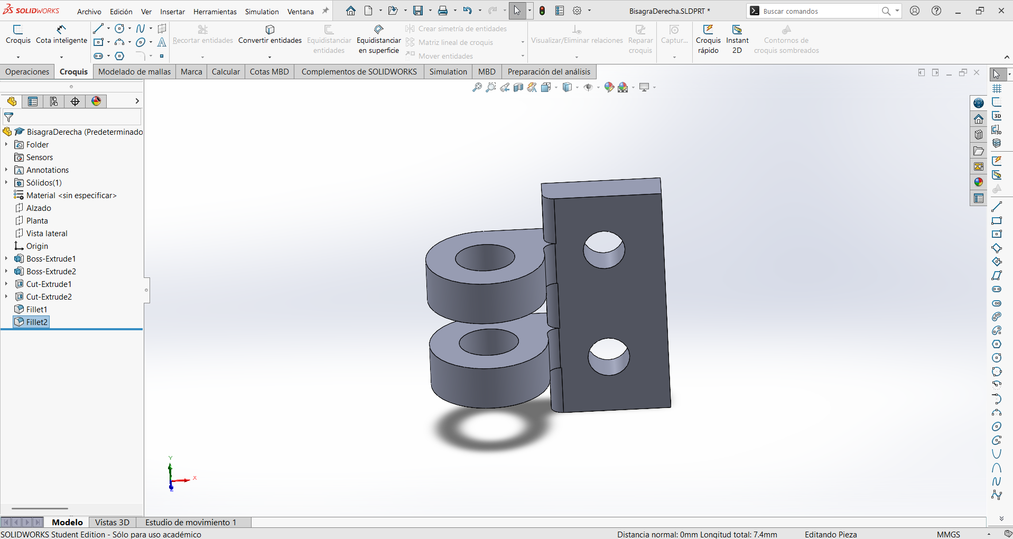Toggle the Croquis sketch mode button
The width and height of the screenshot is (1013, 539).
pyautogui.click(x=18, y=34)
